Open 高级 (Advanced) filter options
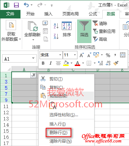Image resolution: width=129 pixels, height=146 pixels. [100, 39]
